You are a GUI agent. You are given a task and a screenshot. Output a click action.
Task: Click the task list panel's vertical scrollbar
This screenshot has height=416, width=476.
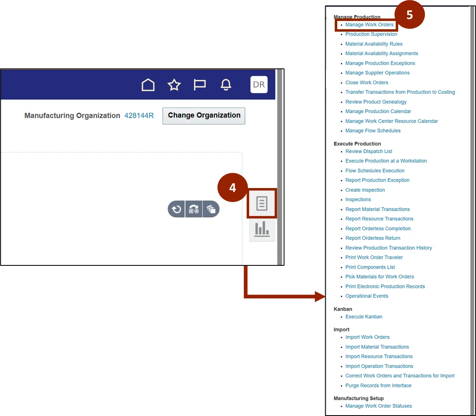pos(473,211)
